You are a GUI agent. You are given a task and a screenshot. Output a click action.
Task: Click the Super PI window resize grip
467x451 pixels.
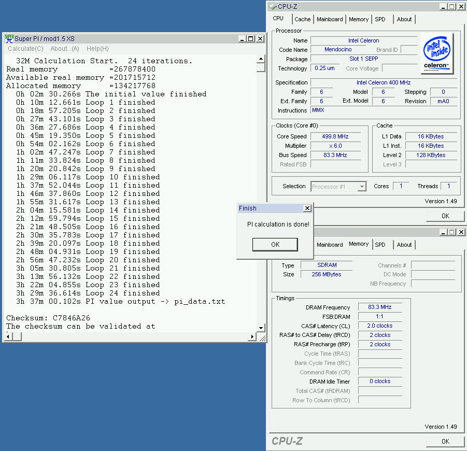pyautogui.click(x=262, y=338)
